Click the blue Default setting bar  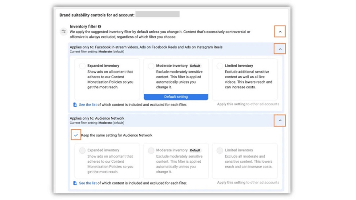tap(176, 96)
